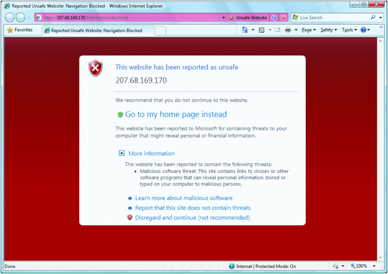
Task: Maximize the Internet Explorer window
Action: [364, 5]
